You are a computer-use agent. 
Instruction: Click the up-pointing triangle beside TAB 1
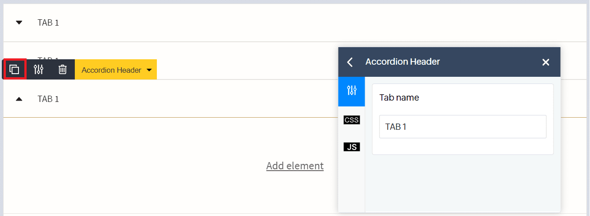tap(19, 99)
